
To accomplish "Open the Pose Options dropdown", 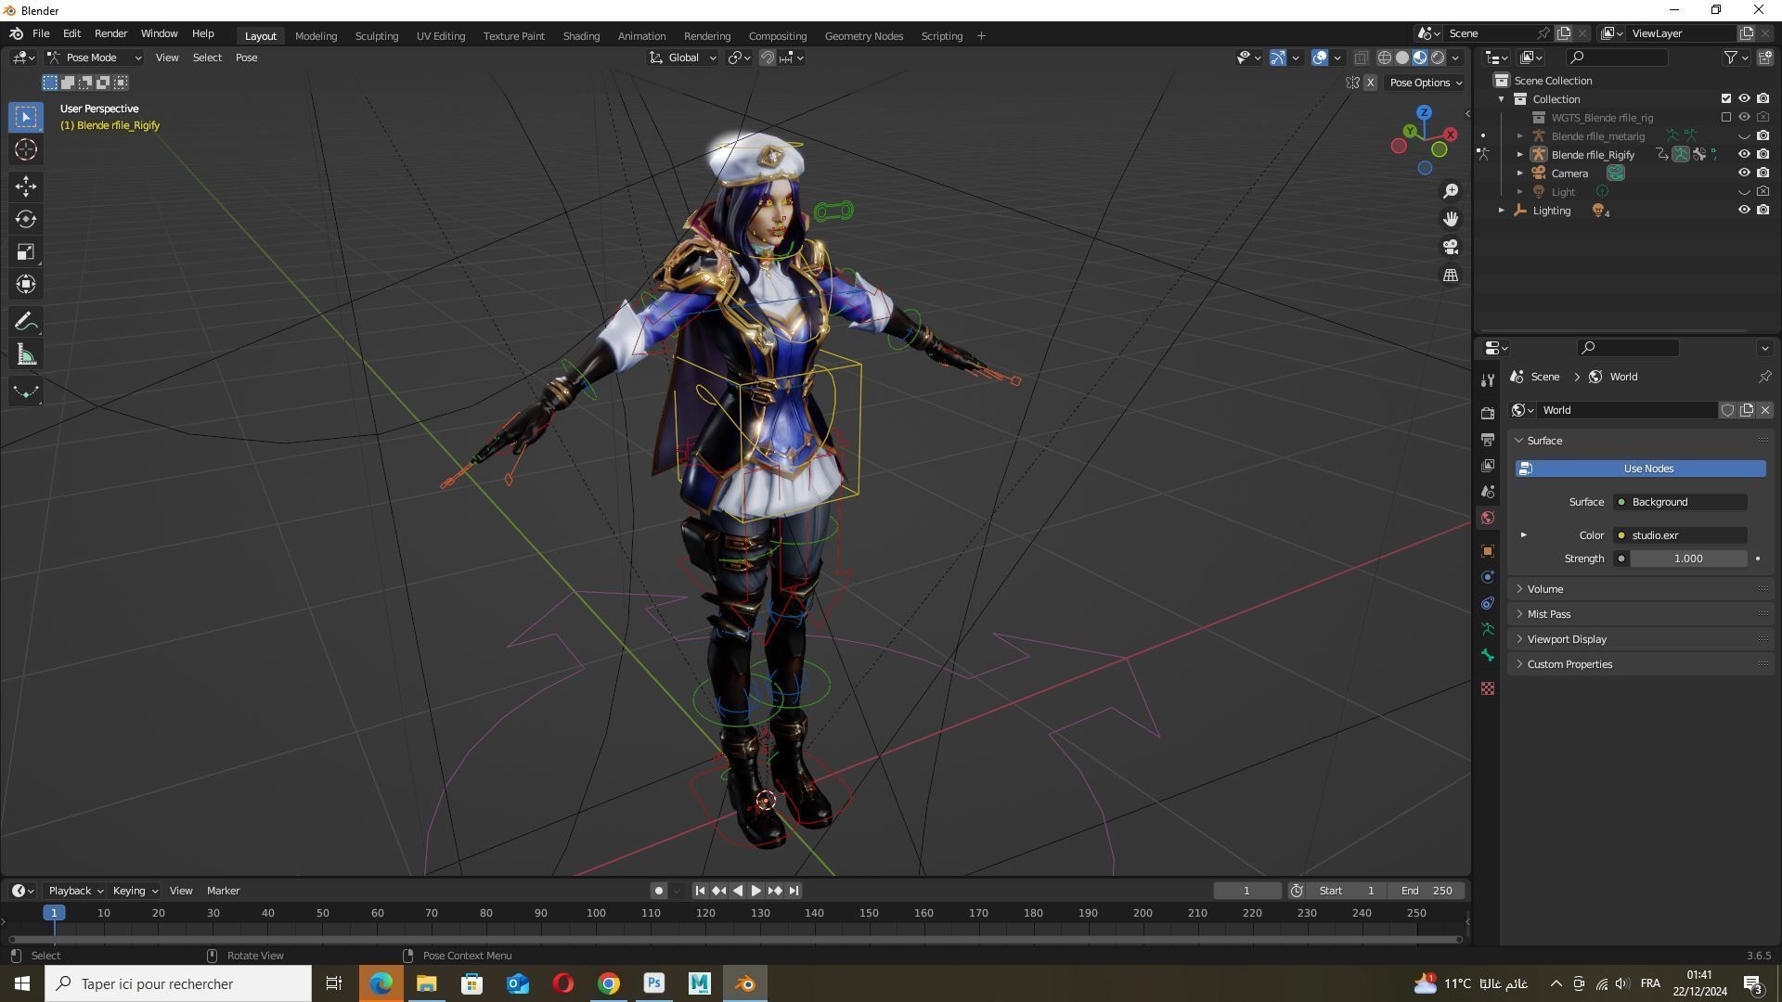I will [1426, 83].
